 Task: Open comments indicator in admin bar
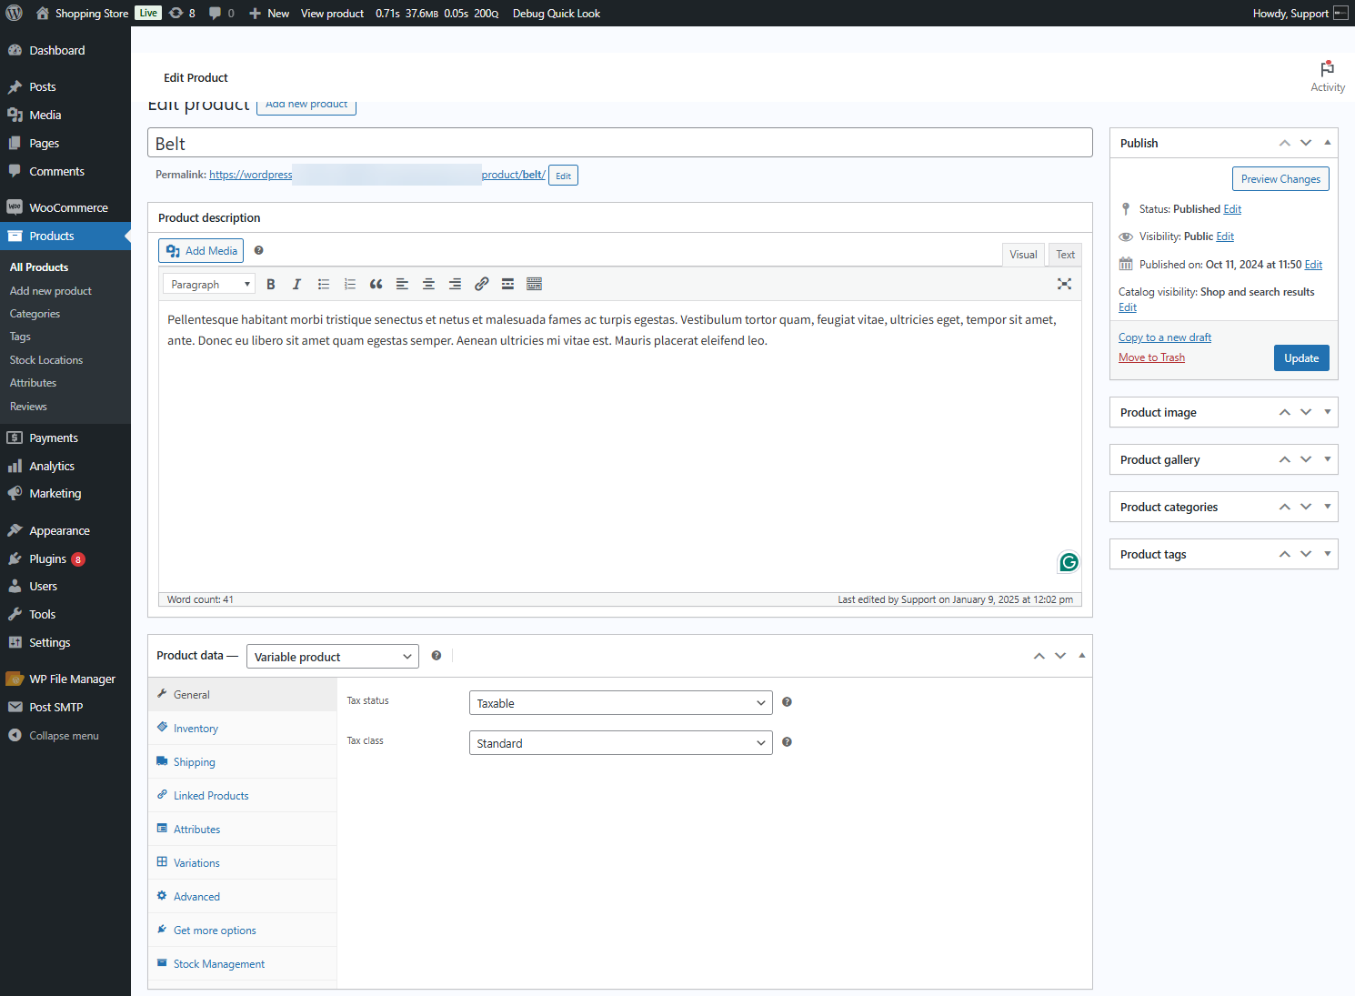coord(221,13)
